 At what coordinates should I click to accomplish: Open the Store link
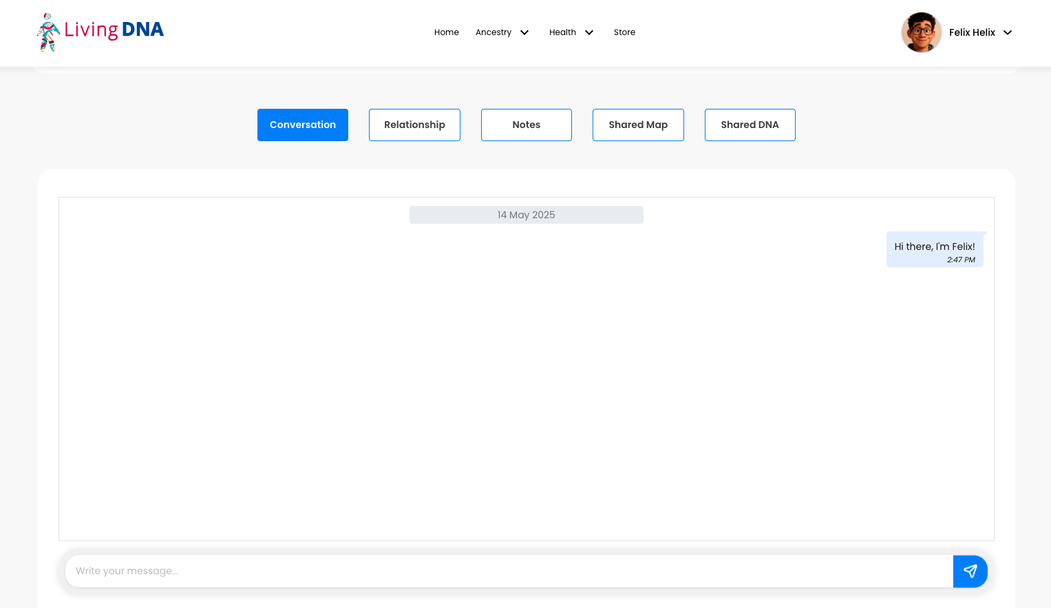[x=624, y=32]
